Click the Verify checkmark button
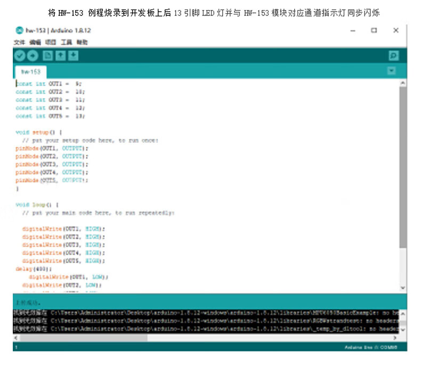The width and height of the screenshot is (421, 391). (20, 55)
